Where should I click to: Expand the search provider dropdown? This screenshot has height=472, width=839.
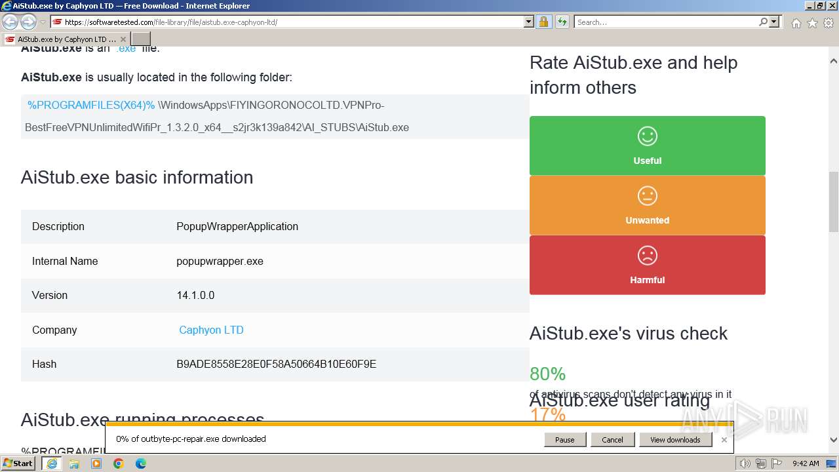click(774, 22)
